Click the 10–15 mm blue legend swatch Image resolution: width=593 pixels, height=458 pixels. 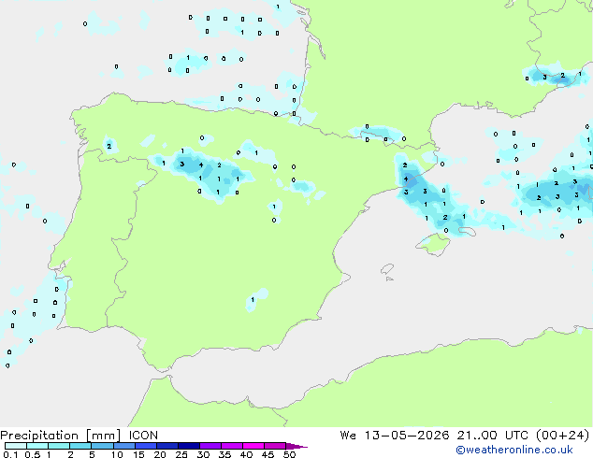click(123, 446)
